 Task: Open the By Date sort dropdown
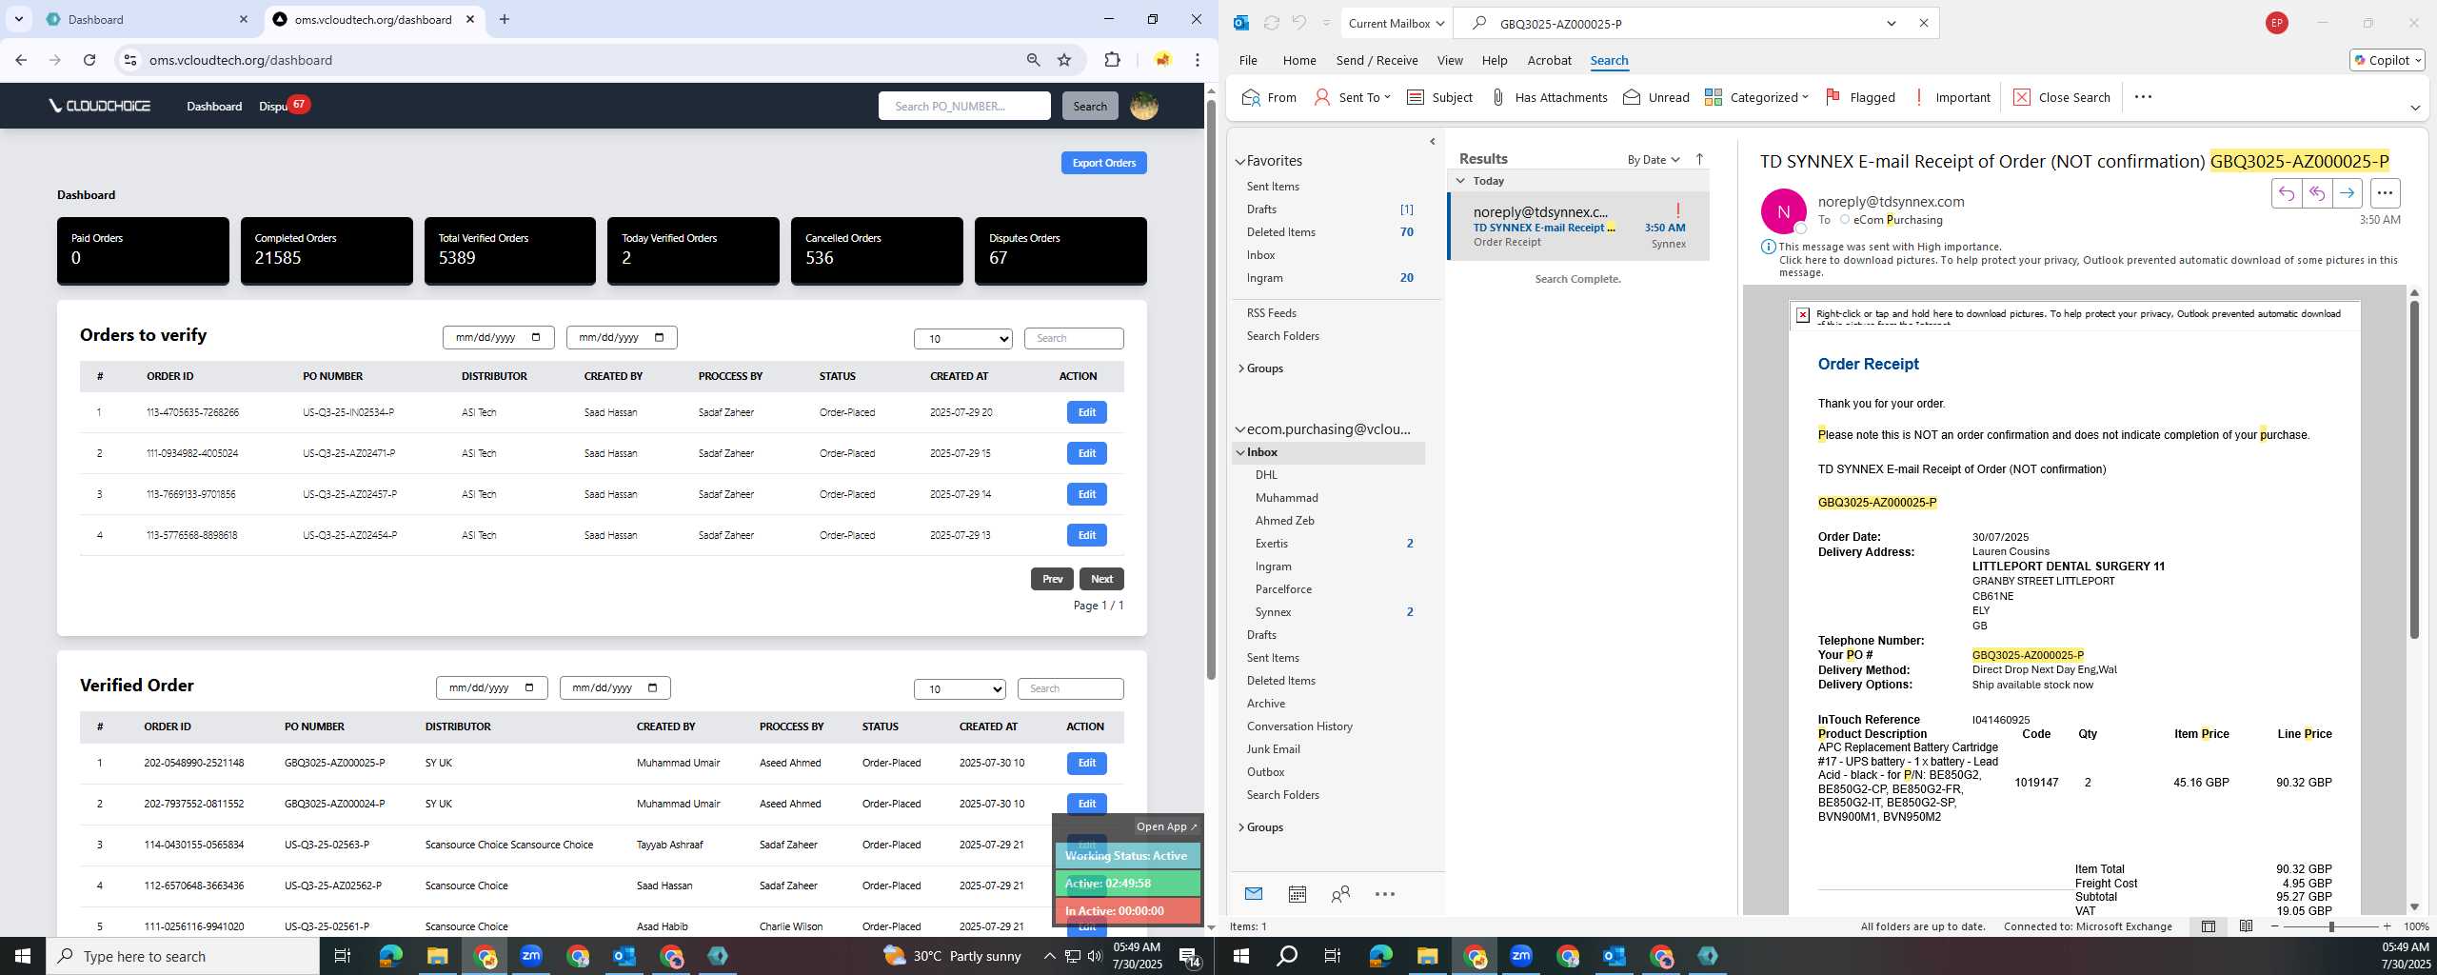1654,159
